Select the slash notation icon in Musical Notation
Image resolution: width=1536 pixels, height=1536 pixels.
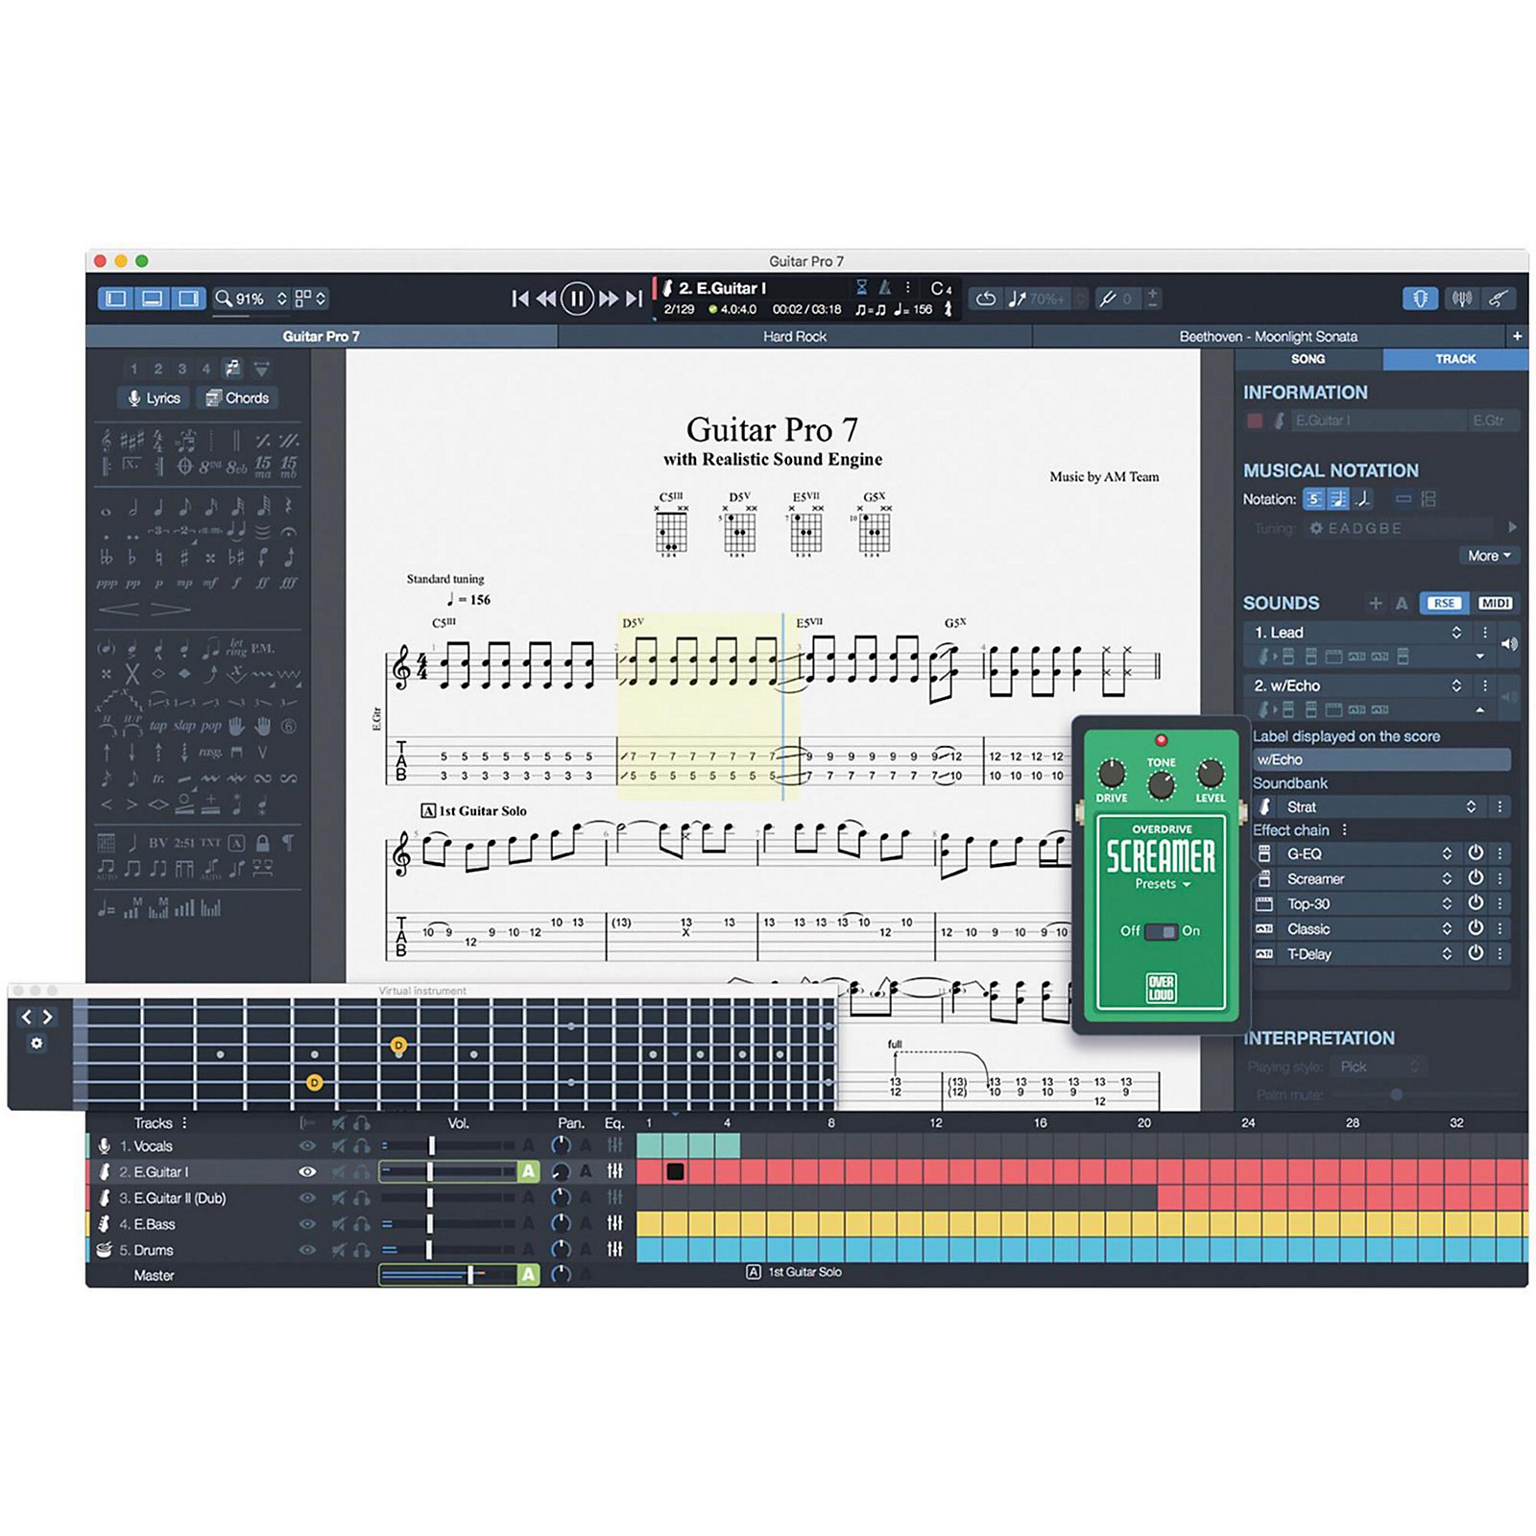pyautogui.click(x=1363, y=500)
